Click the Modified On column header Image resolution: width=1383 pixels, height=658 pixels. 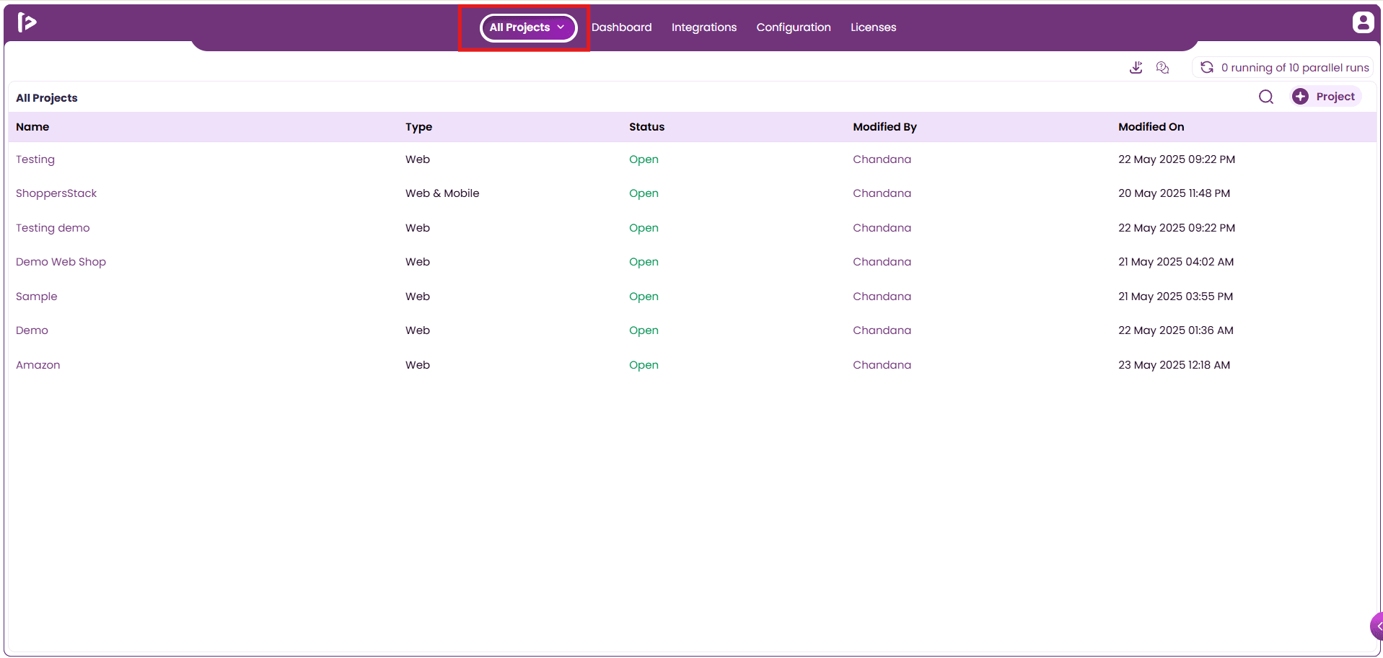(1151, 127)
